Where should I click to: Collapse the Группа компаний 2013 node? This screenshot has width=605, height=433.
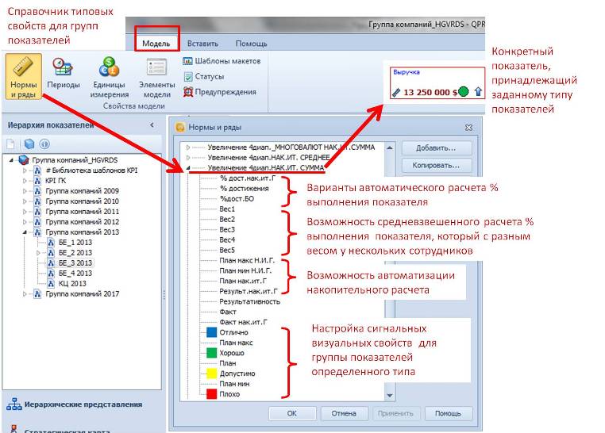coord(25,232)
